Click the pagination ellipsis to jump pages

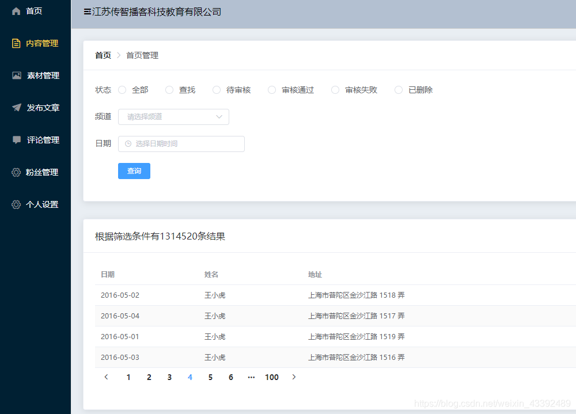pyautogui.click(x=251, y=377)
